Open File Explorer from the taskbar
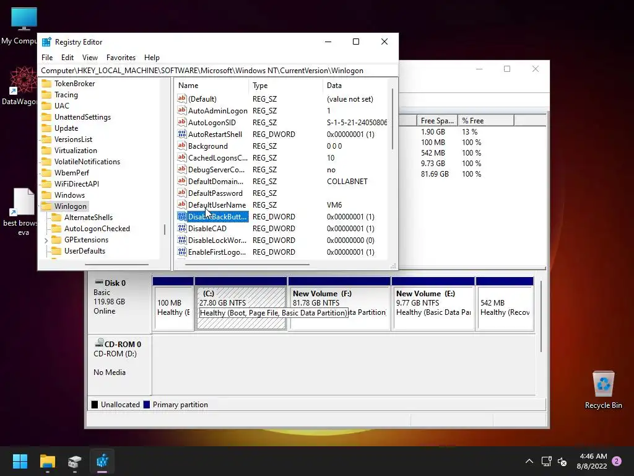The height and width of the screenshot is (476, 634). pyautogui.click(x=47, y=461)
